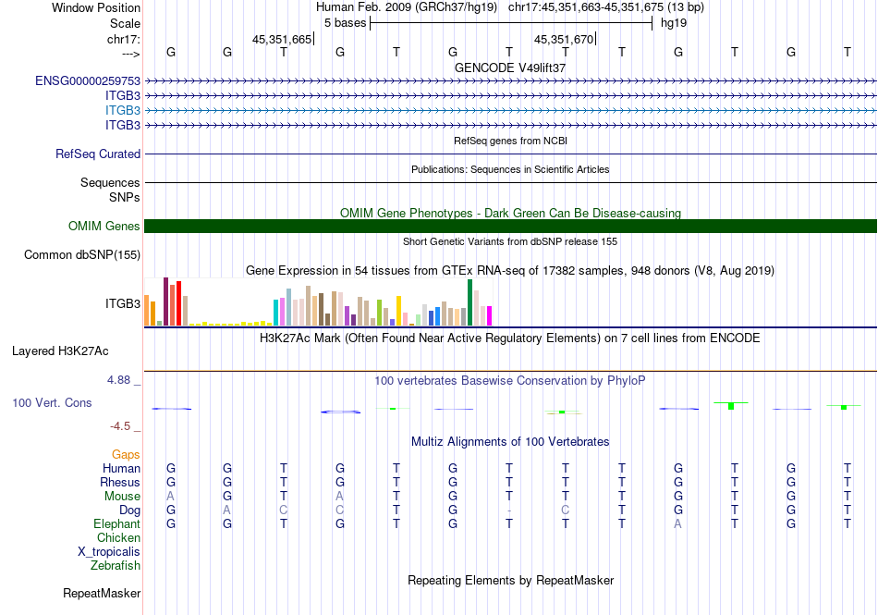Click the magenta bar in the GTEx chart
This screenshot has width=878, height=615.
[x=489, y=316]
